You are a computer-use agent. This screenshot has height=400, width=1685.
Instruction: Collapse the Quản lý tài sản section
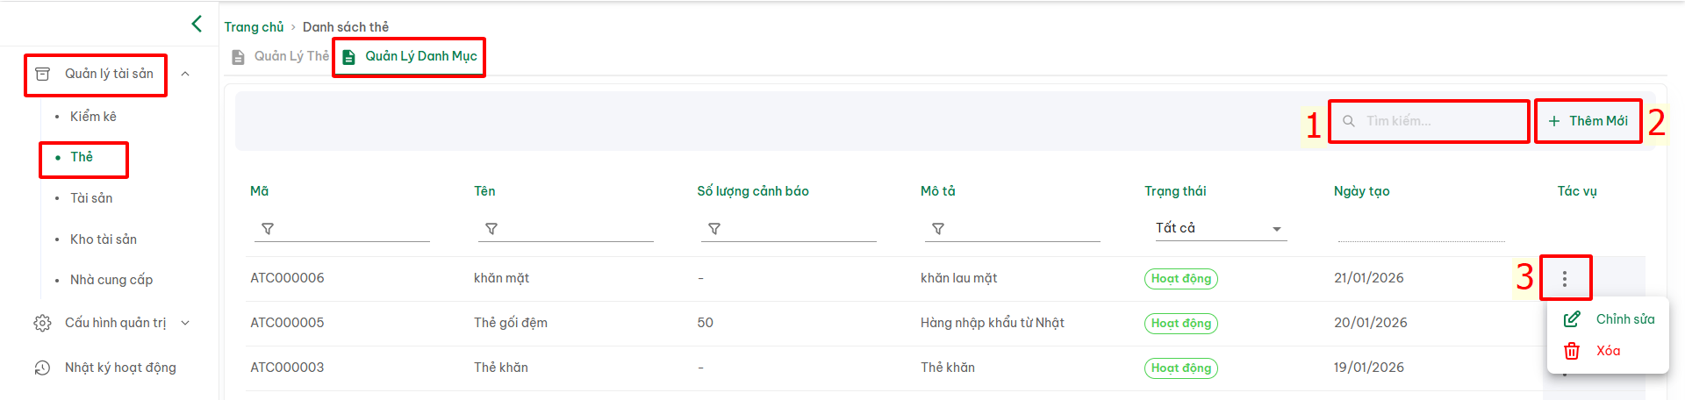coord(185,74)
